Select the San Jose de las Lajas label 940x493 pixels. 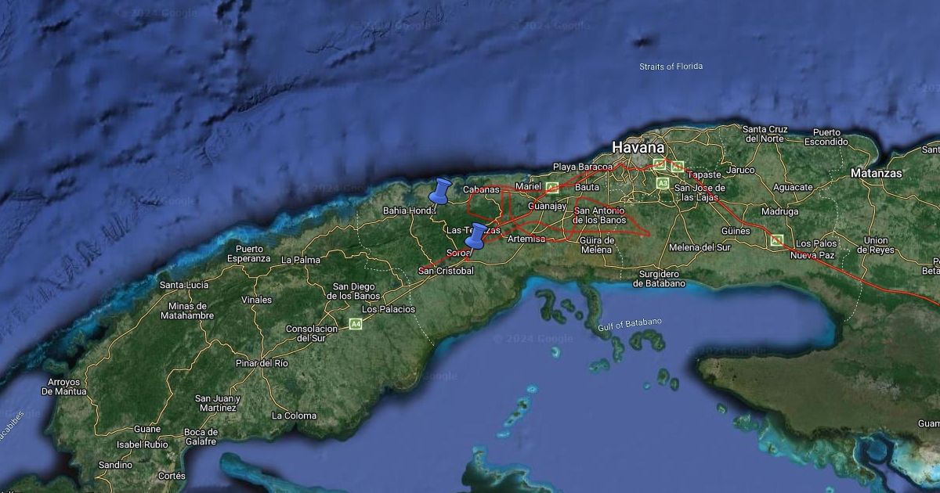700,193
